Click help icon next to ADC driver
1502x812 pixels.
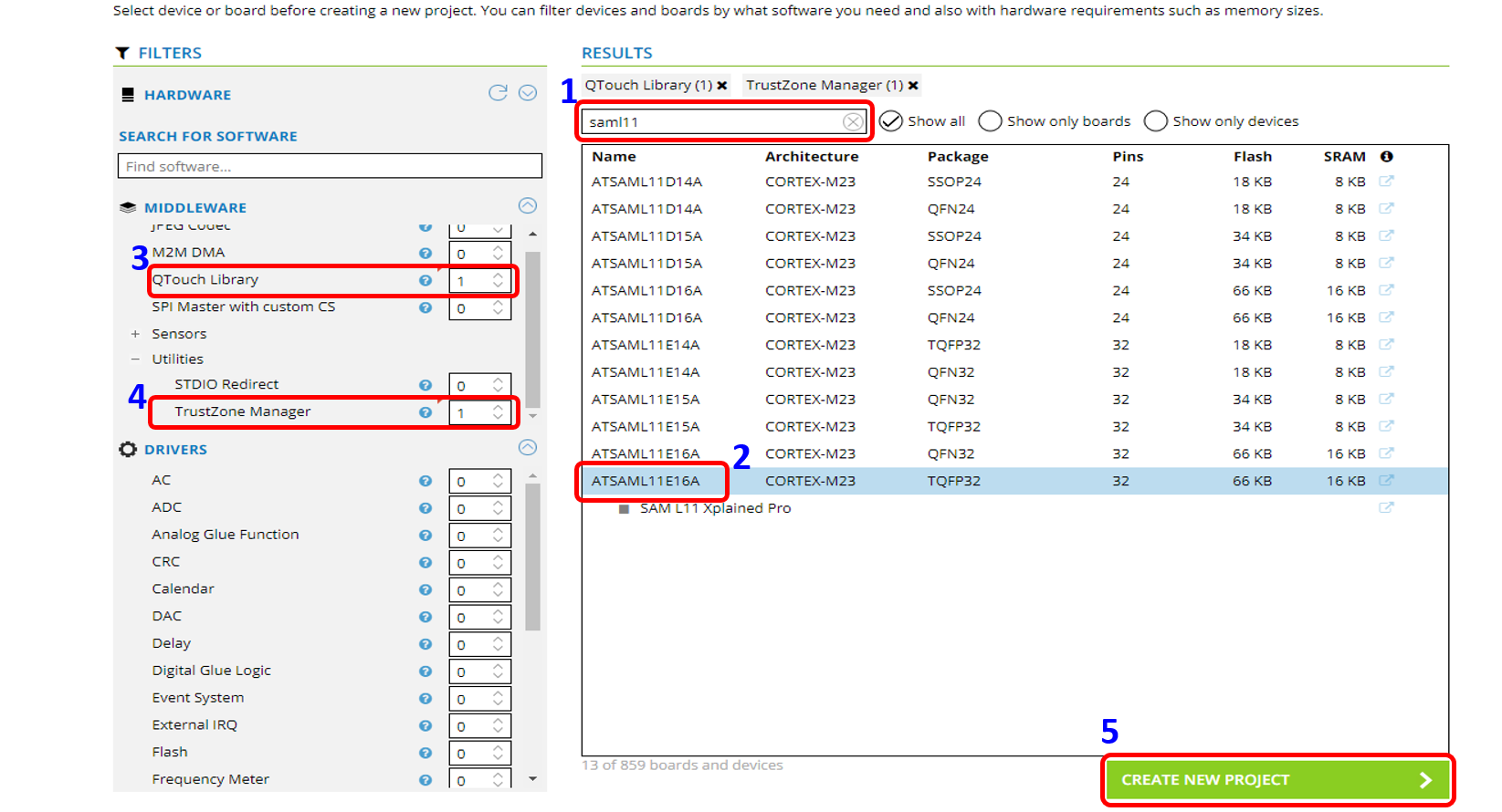pyautogui.click(x=425, y=508)
